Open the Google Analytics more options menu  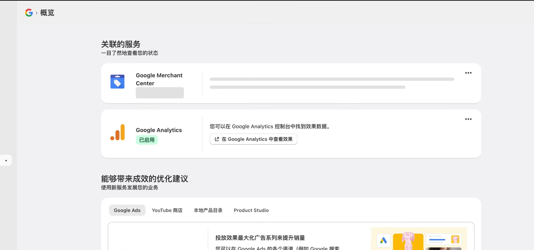[468, 119]
